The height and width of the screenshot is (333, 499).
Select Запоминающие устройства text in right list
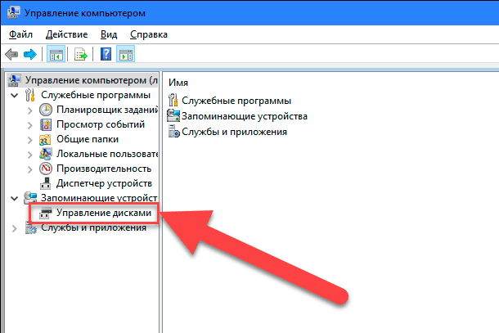point(245,116)
